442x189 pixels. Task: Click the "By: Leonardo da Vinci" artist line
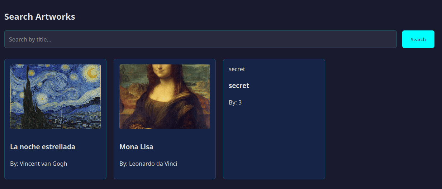[x=148, y=164]
